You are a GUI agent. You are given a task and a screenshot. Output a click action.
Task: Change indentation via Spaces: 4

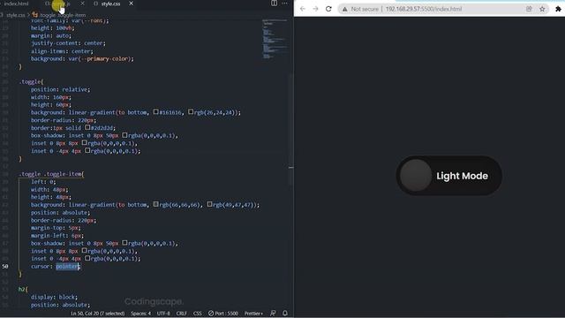pyautogui.click(x=141, y=314)
